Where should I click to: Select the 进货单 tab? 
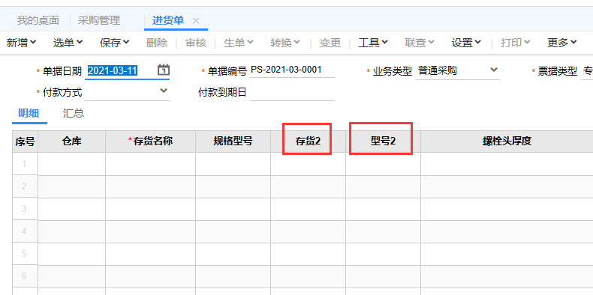[x=168, y=20]
